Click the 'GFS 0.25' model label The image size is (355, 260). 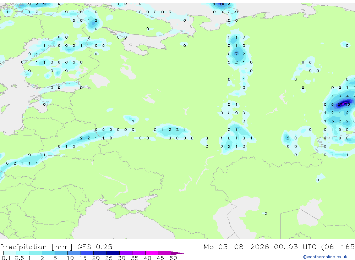[x=95, y=247]
